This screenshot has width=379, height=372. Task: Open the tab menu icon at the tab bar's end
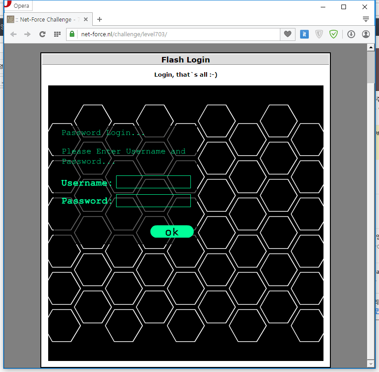tap(366, 19)
